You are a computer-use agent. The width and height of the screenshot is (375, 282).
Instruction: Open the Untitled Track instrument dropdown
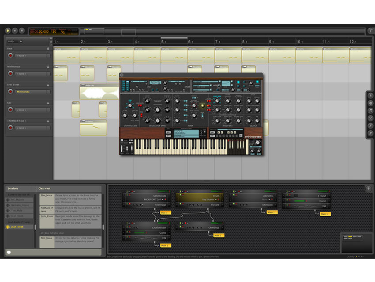(x=33, y=128)
